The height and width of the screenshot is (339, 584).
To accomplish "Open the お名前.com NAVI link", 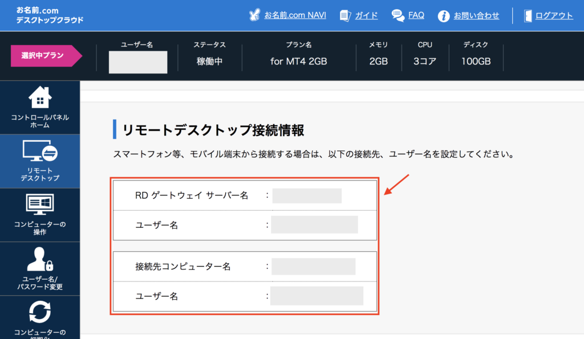I will pyautogui.click(x=295, y=15).
